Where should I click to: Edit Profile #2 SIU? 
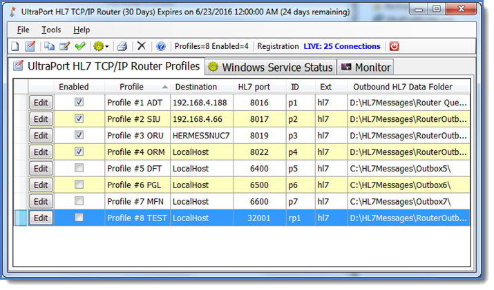pos(41,119)
